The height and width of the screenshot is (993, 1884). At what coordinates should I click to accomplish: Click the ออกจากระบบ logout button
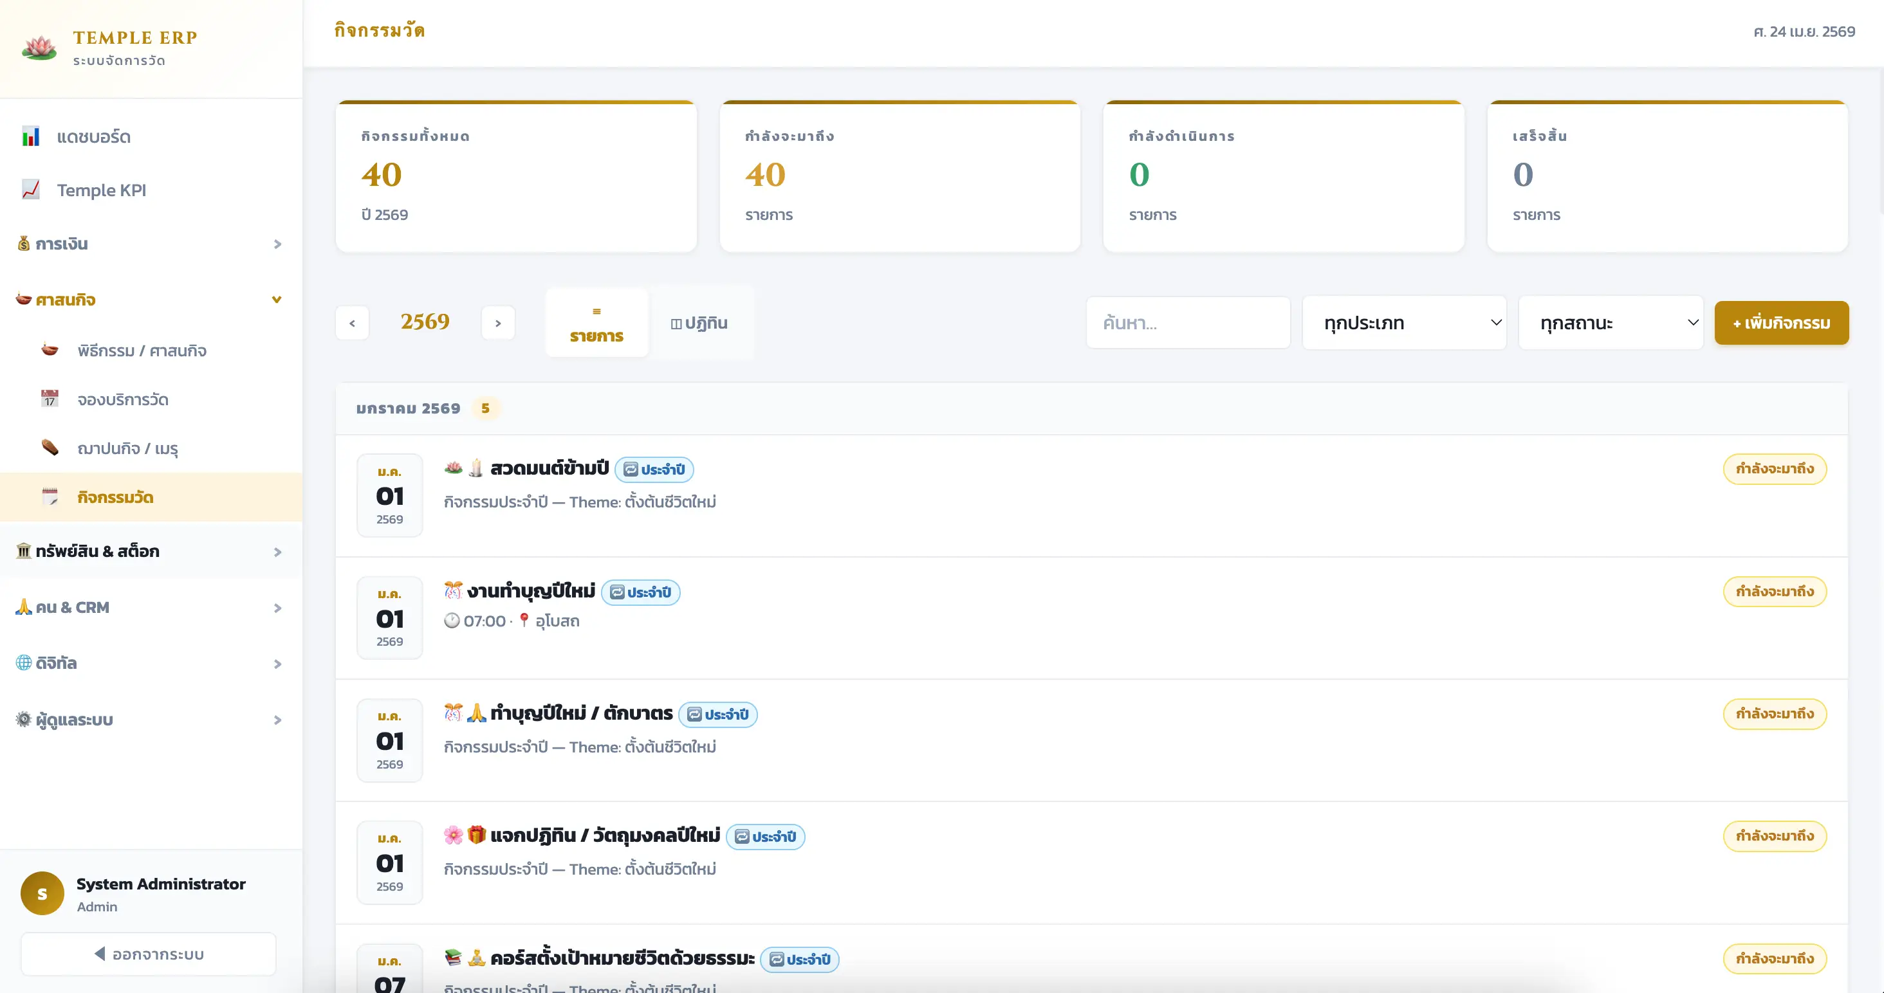click(149, 954)
